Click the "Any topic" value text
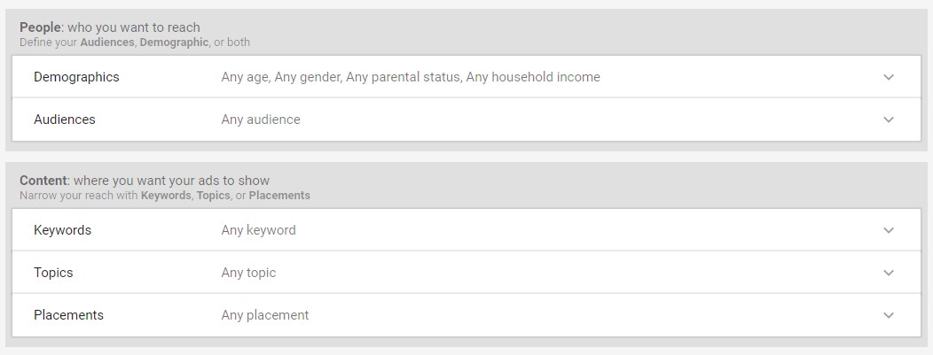This screenshot has width=933, height=355. point(248,273)
